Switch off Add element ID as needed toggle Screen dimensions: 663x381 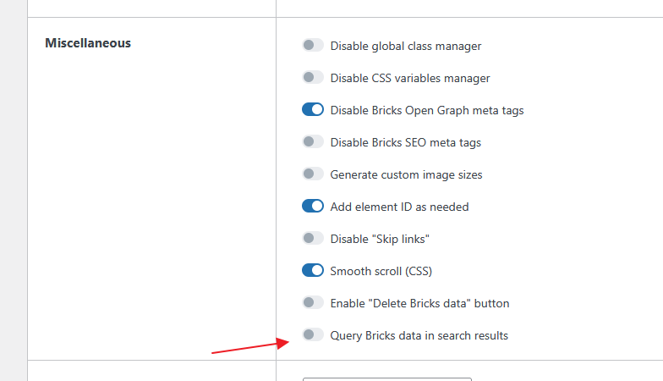(x=313, y=206)
